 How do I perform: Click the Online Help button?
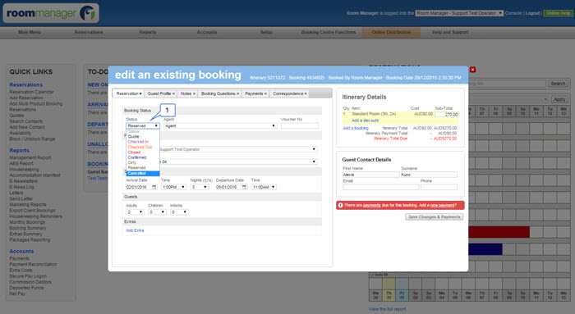(x=558, y=13)
